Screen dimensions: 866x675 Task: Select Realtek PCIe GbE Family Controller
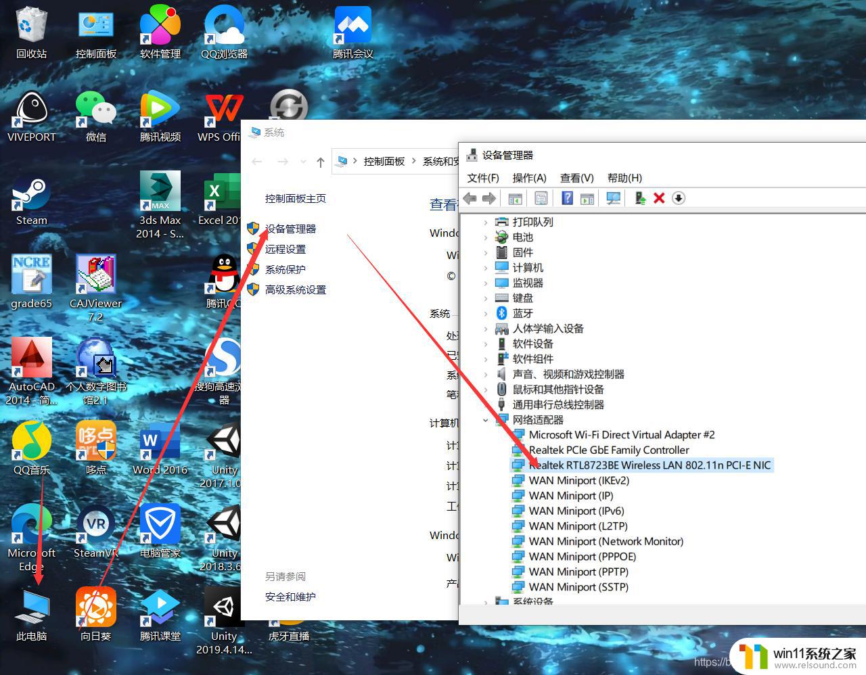point(609,450)
